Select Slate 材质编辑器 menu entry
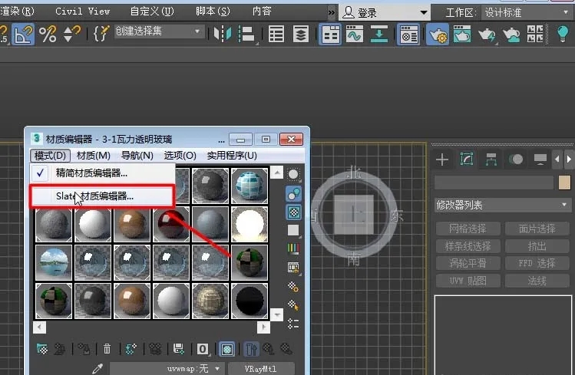This screenshot has height=375, width=575. pyautogui.click(x=101, y=196)
